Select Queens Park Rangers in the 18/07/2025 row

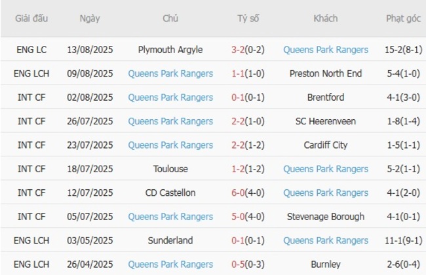point(326,169)
